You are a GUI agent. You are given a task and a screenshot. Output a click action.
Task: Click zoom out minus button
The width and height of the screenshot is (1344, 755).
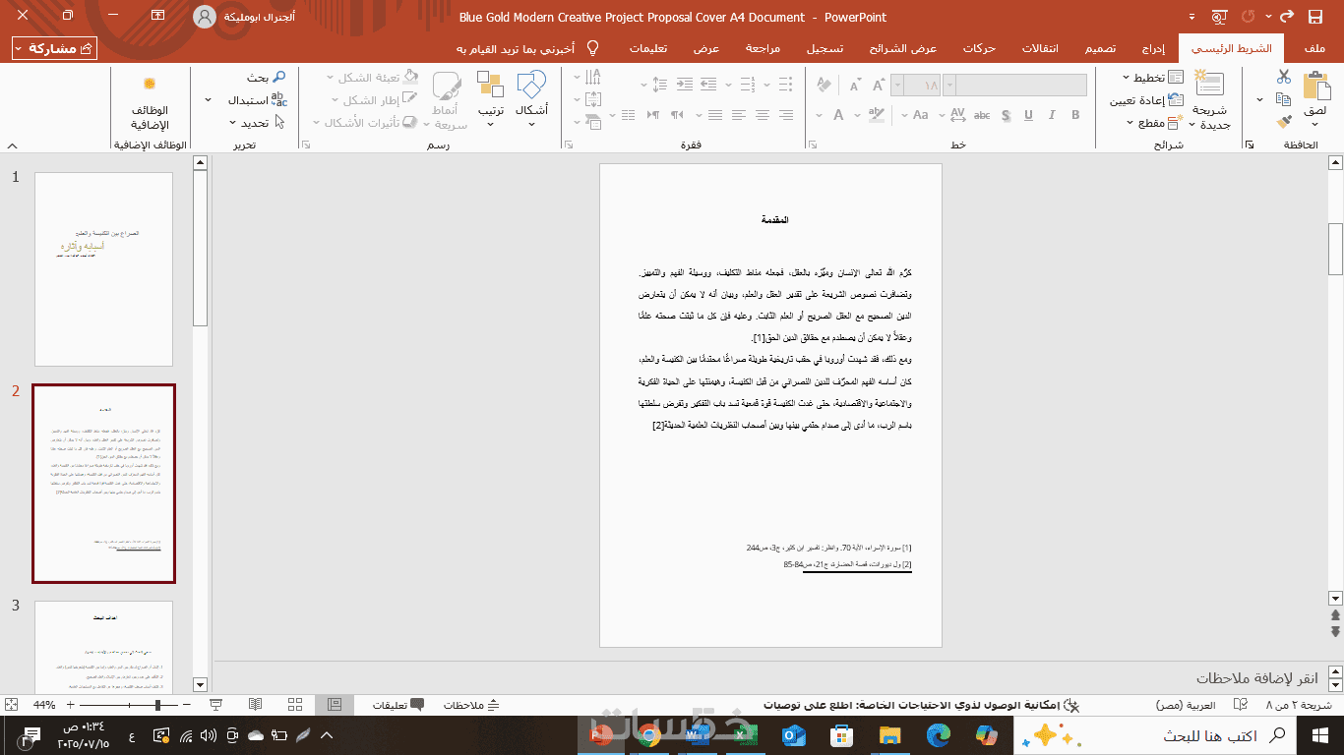click(x=187, y=705)
